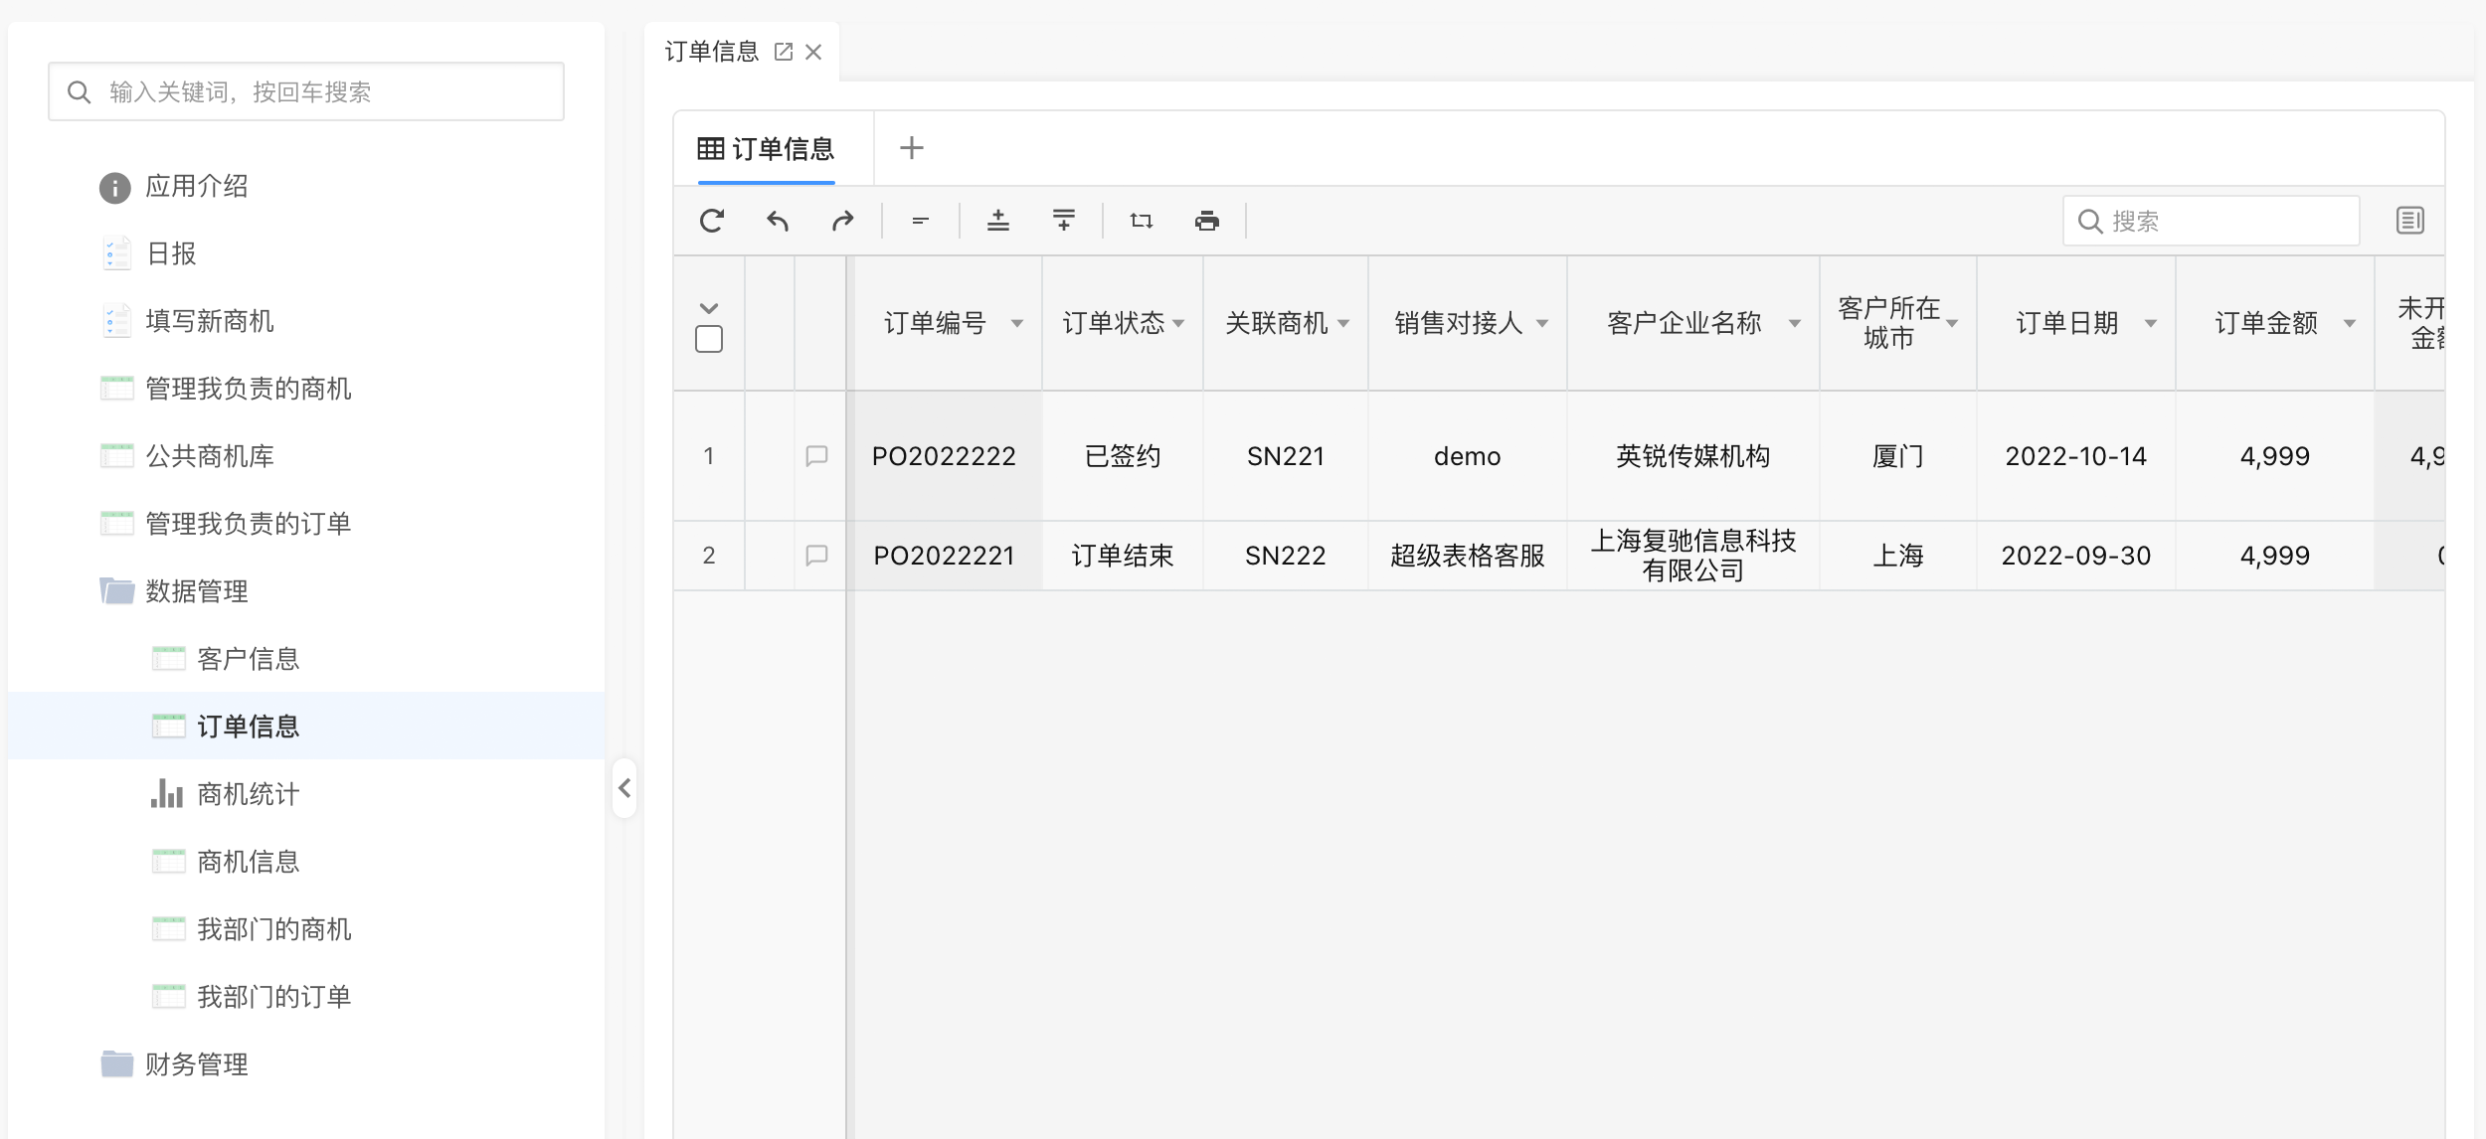Collapse the left sidebar panel

coord(624,788)
